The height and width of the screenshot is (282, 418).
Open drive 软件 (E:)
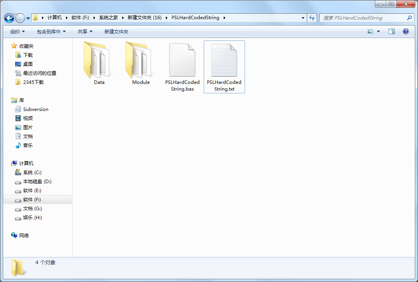click(x=32, y=191)
